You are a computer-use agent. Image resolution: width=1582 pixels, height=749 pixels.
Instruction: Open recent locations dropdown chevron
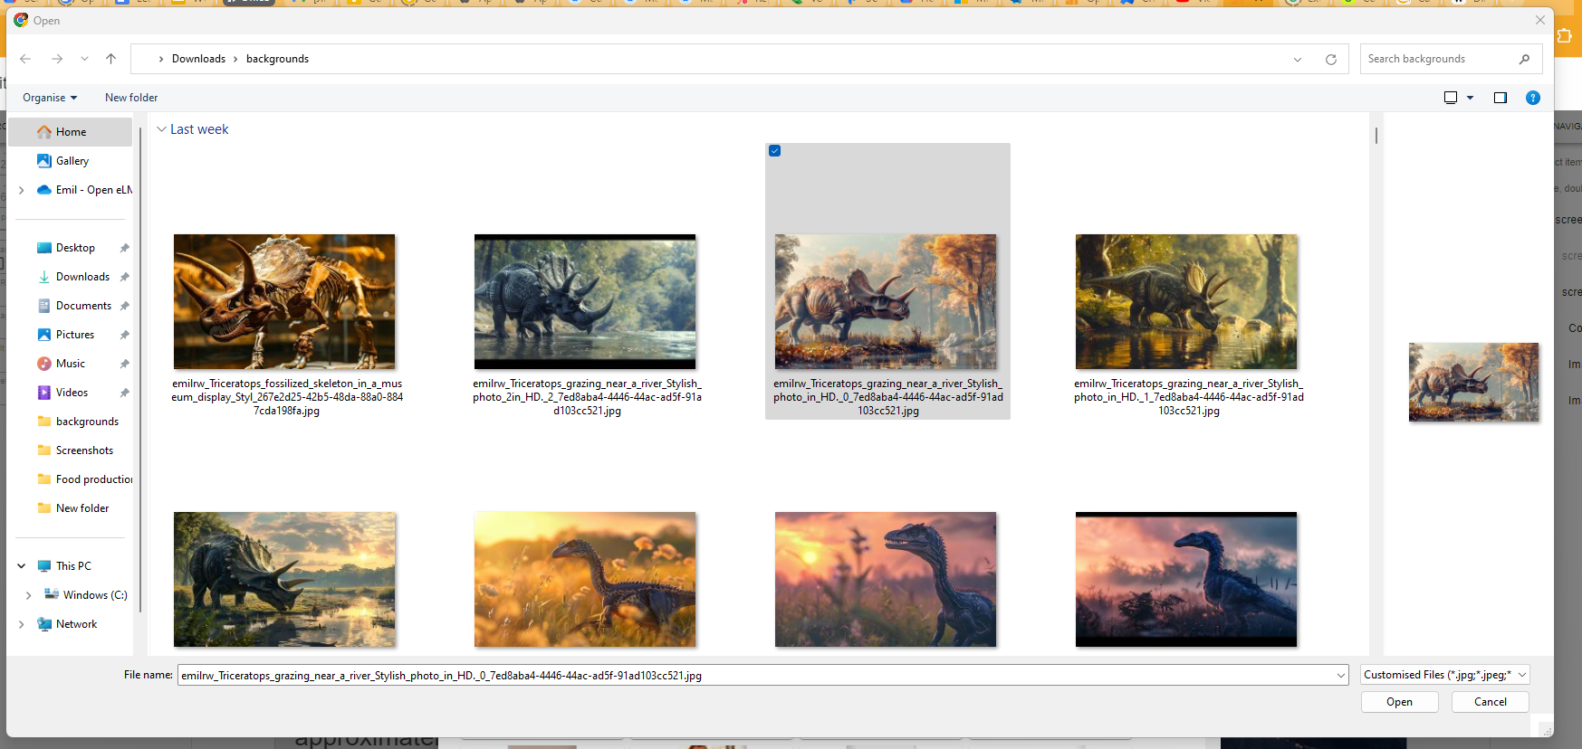pos(84,59)
